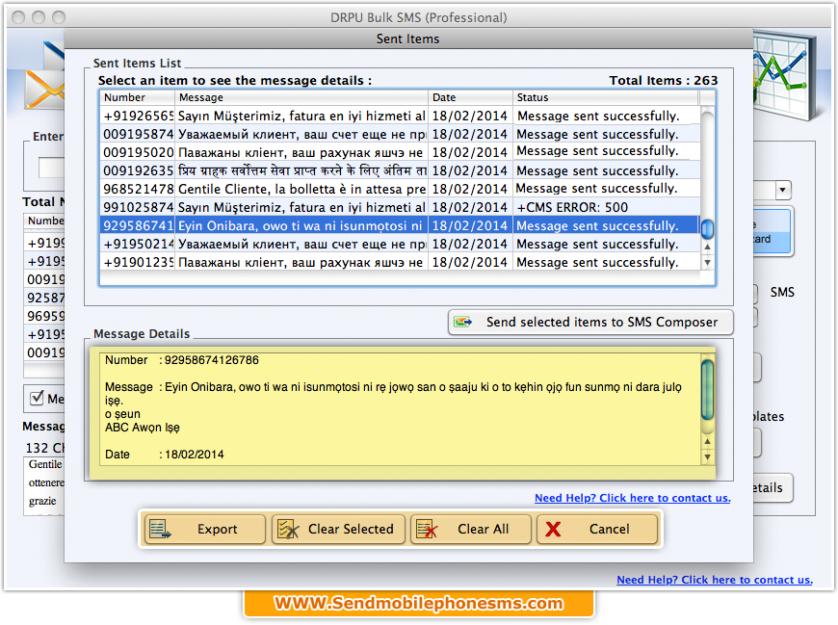Click the details button in main window
838x625 pixels.
click(x=773, y=487)
